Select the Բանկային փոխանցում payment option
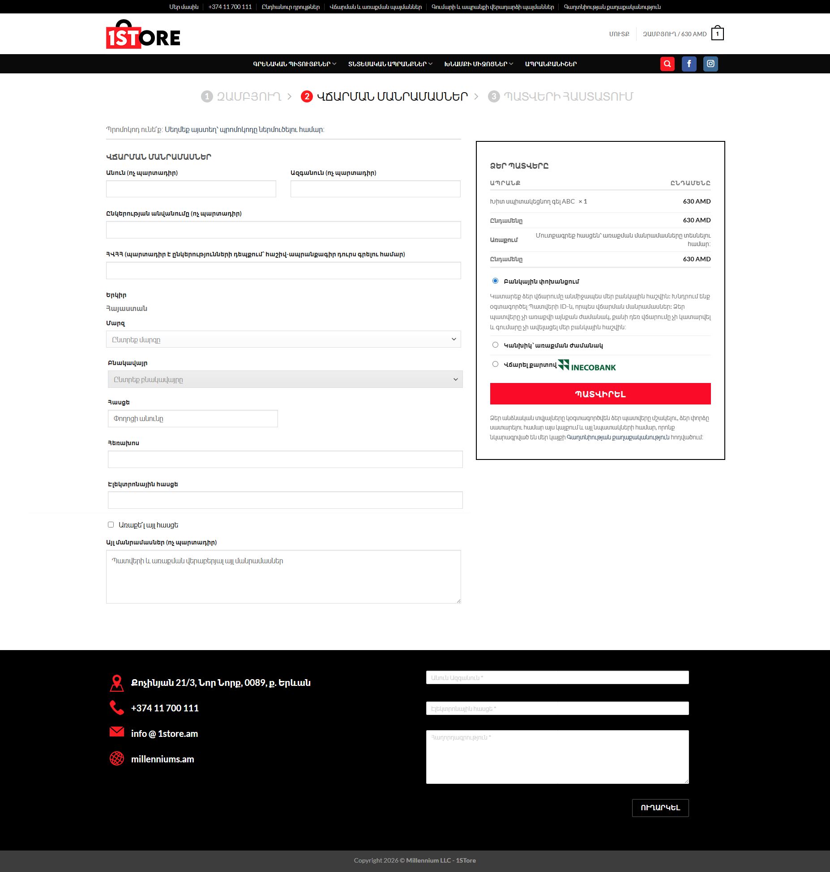The width and height of the screenshot is (830, 872). pyautogui.click(x=495, y=281)
